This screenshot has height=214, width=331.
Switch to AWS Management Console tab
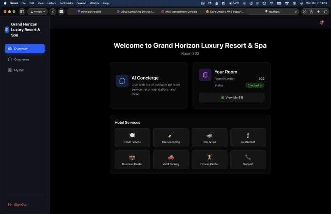pos(179,11)
